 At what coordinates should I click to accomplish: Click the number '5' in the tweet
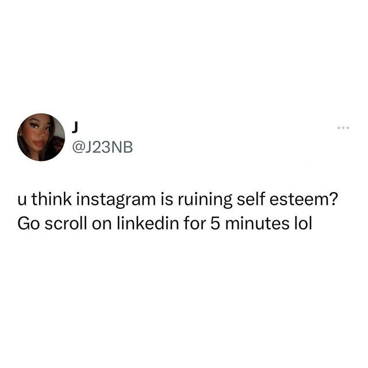(214, 224)
